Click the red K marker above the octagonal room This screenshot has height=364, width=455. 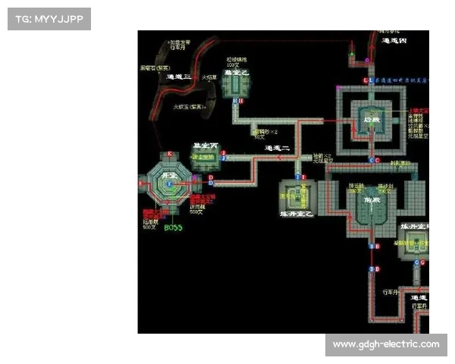170,154
